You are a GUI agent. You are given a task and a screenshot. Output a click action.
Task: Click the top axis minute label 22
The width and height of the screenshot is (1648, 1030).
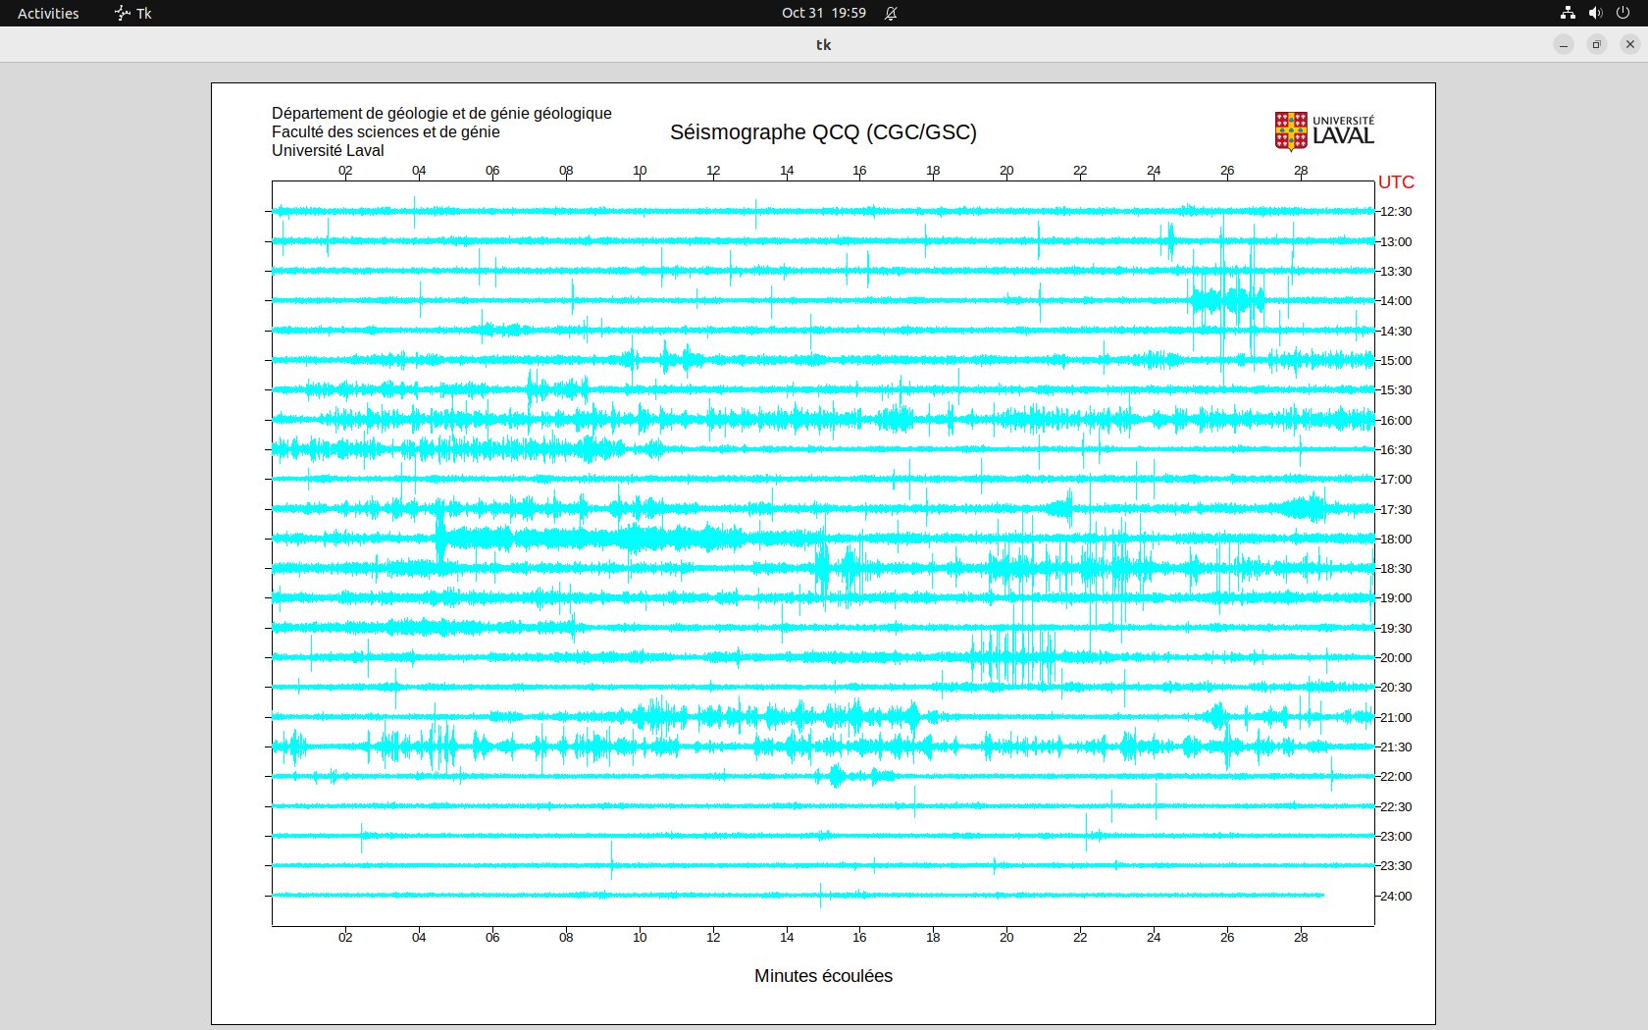pyautogui.click(x=1080, y=171)
